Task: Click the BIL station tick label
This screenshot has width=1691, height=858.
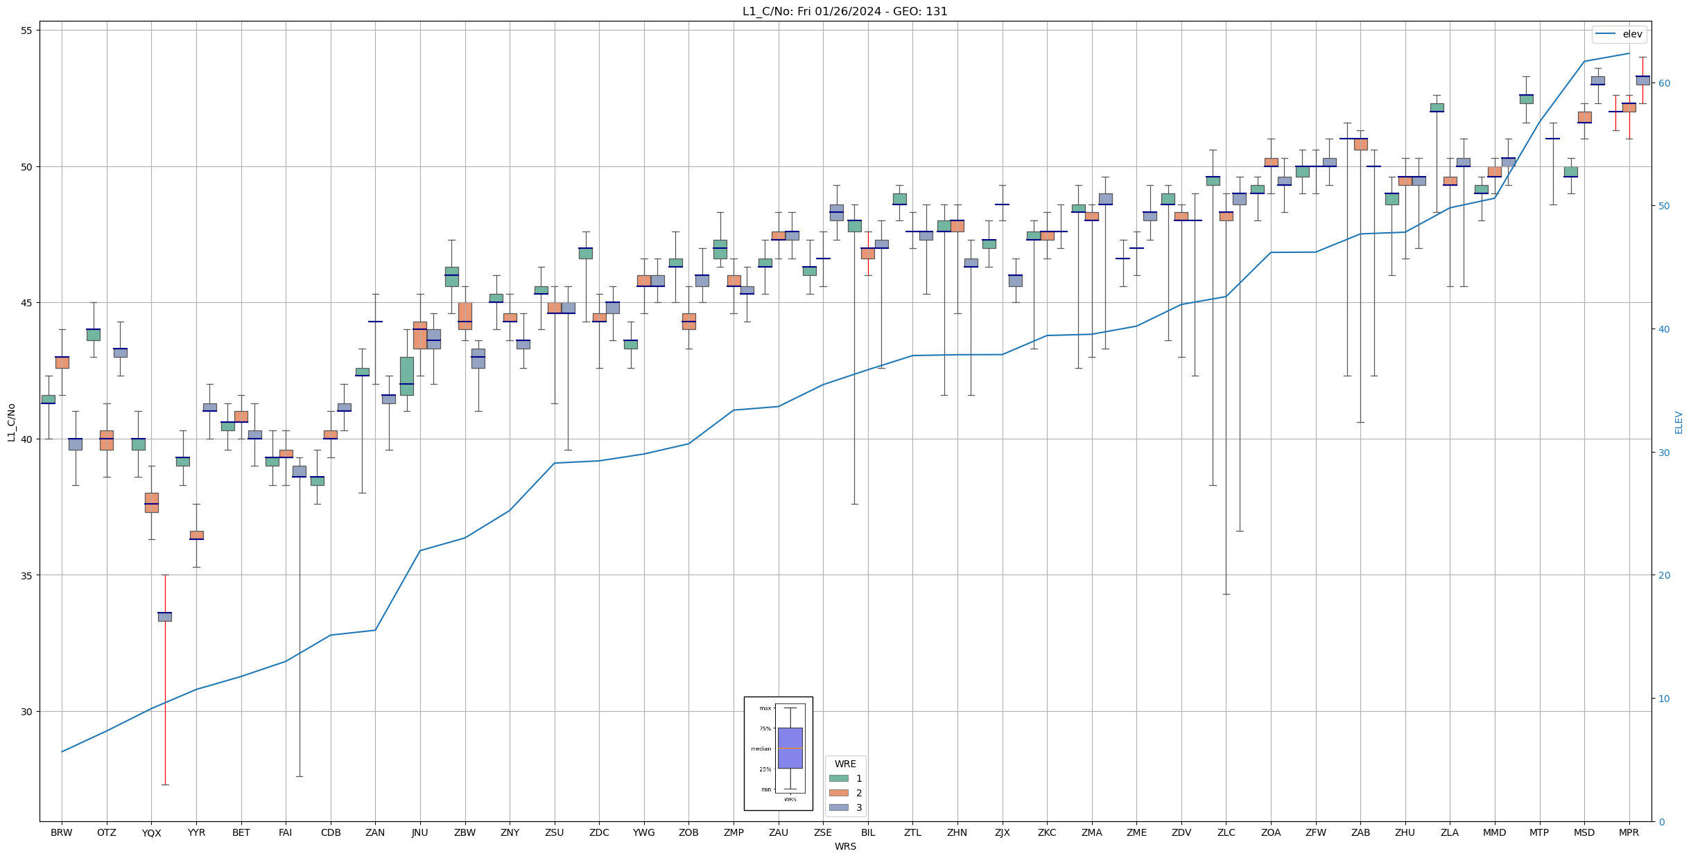Action: (867, 833)
